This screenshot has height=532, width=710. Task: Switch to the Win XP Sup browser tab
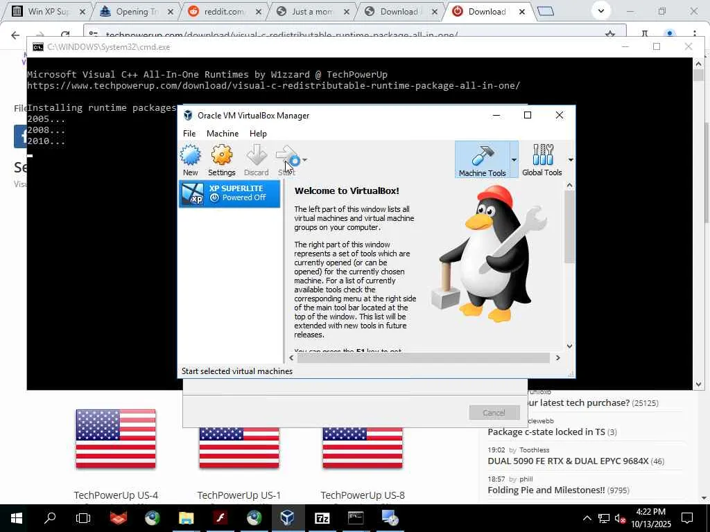coord(48,12)
